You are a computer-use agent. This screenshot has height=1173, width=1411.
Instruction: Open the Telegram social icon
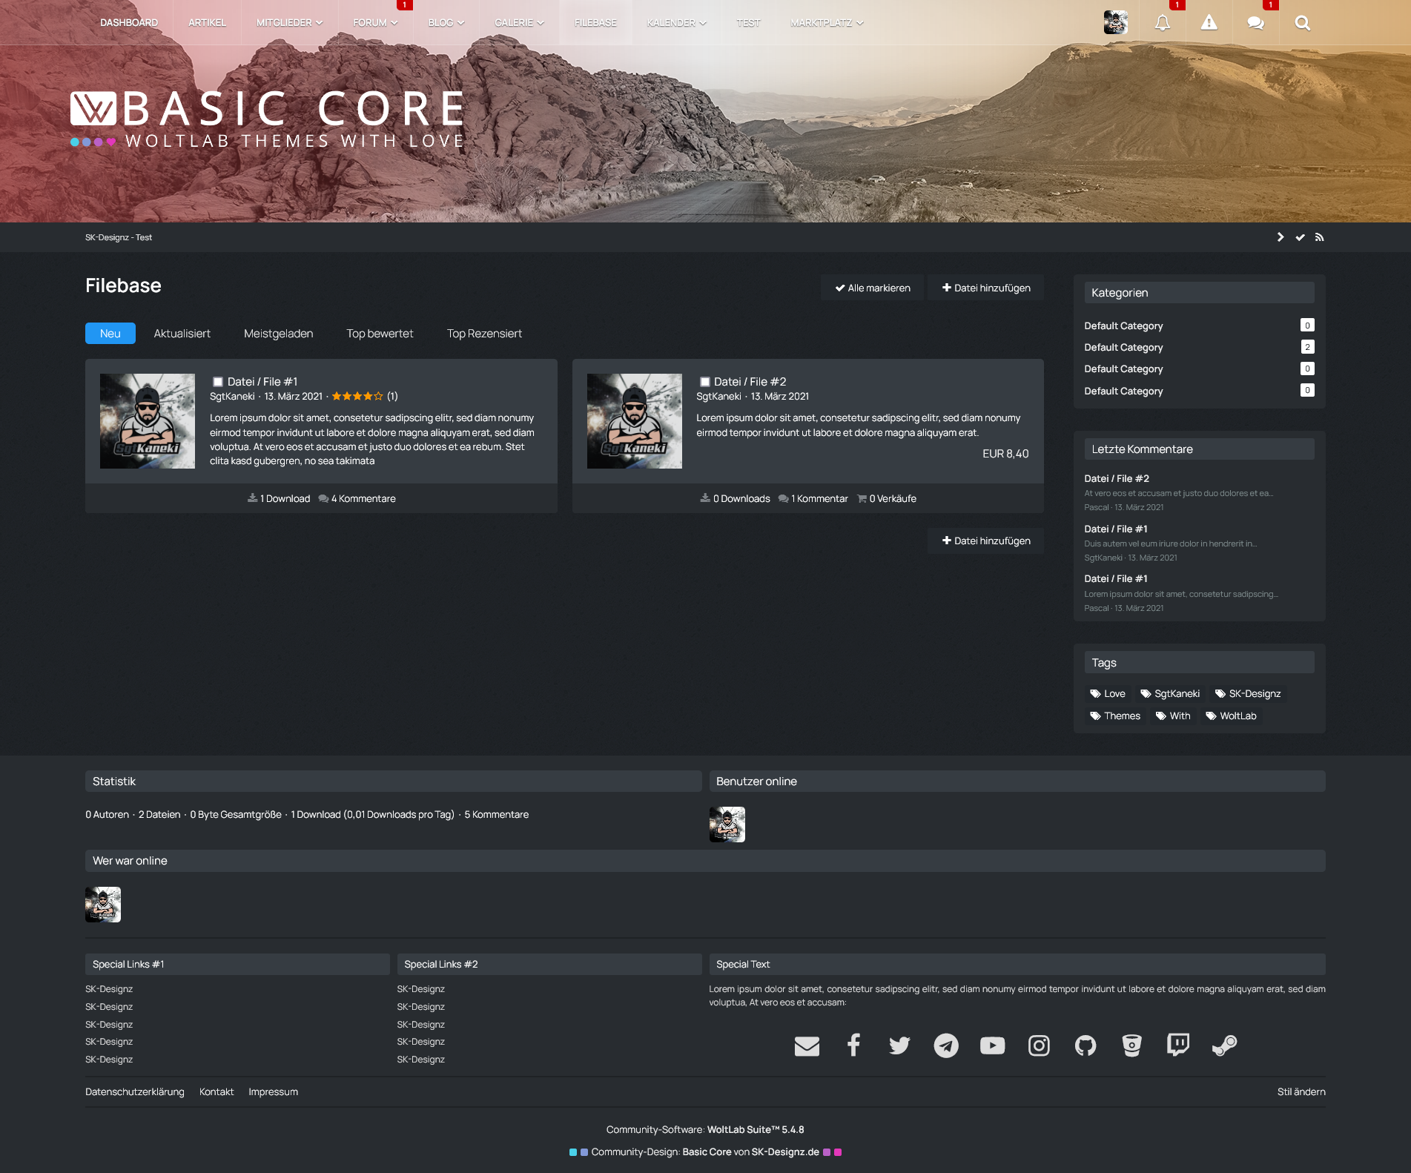pyautogui.click(x=945, y=1045)
